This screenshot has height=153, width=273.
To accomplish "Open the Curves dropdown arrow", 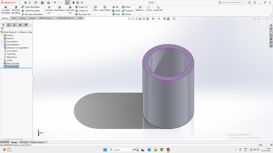I will coord(149,15).
